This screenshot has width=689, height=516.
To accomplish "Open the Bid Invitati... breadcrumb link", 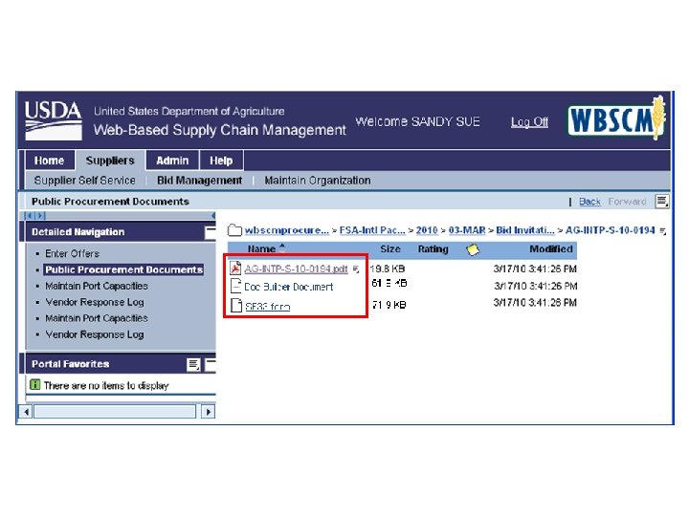I will click(525, 230).
